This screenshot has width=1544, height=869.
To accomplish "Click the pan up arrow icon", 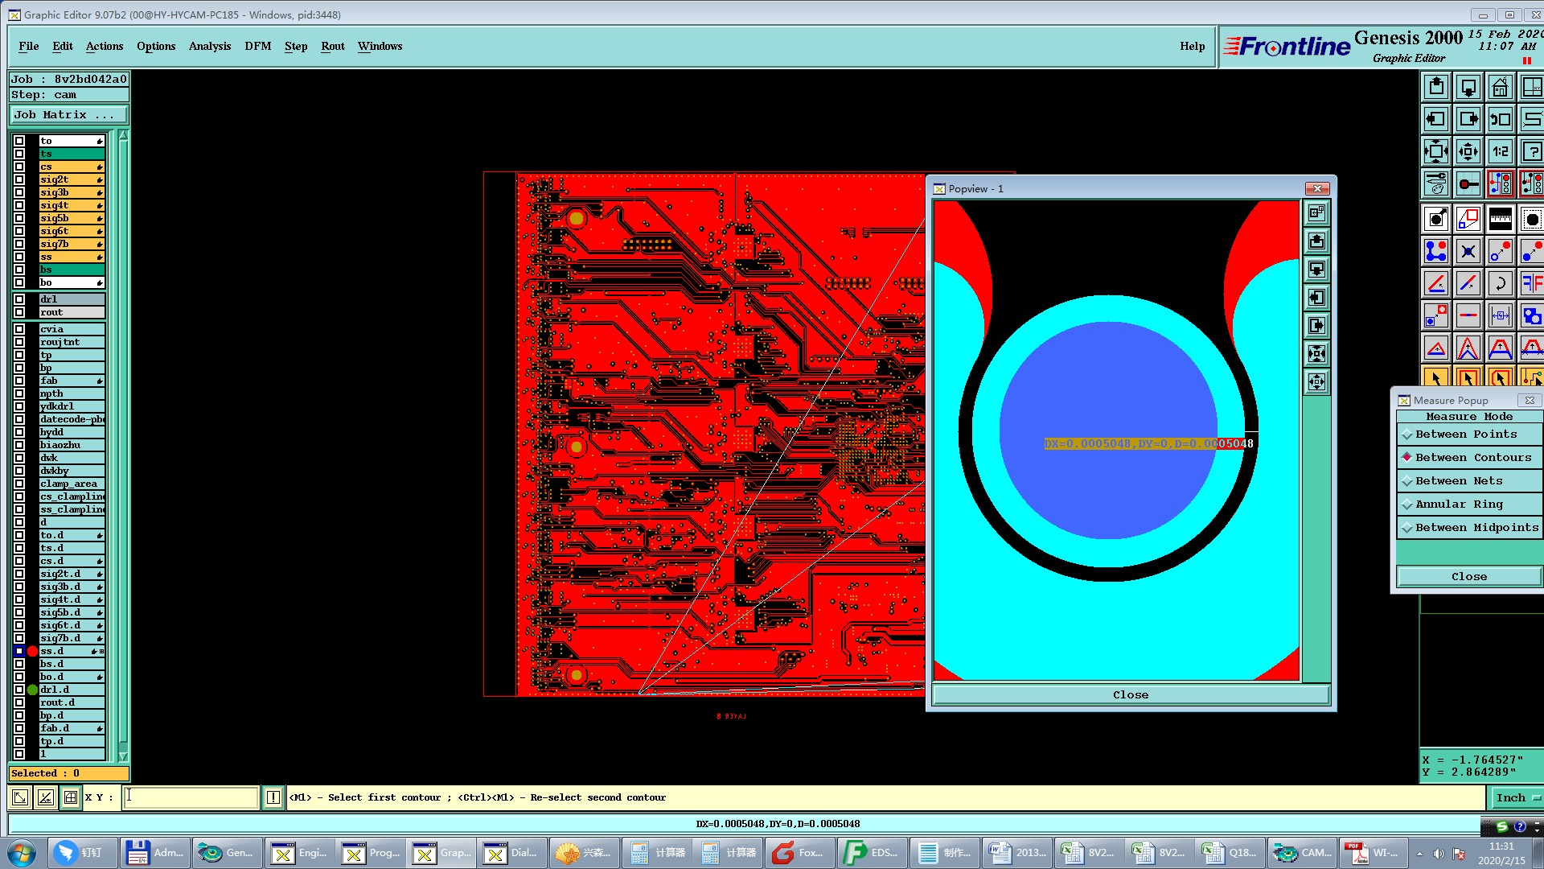I will point(1436,87).
